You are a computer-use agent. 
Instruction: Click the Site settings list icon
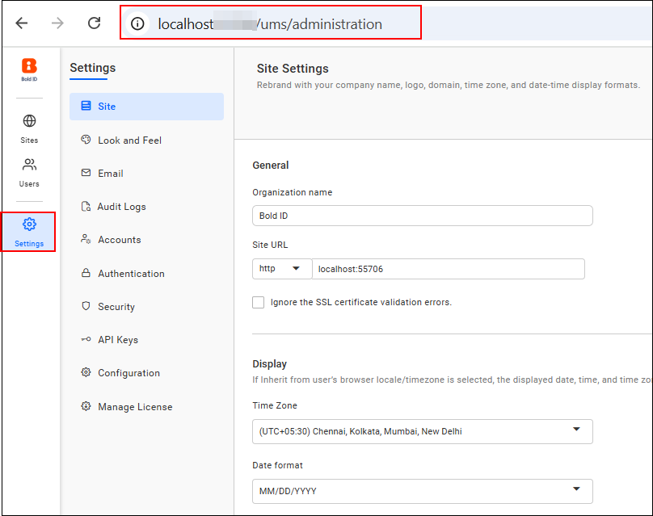point(86,106)
